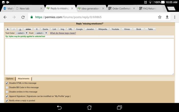The image size is (179, 112).
Task: Toggle Notify when a reply is posted
Action: pos(7,100)
